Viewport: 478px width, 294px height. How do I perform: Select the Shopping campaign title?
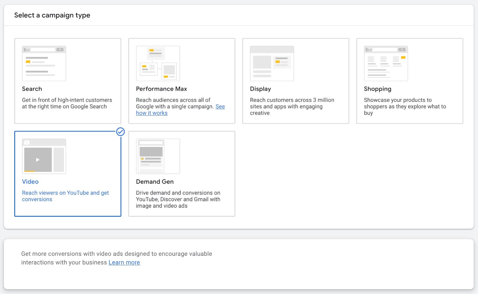tap(378, 89)
